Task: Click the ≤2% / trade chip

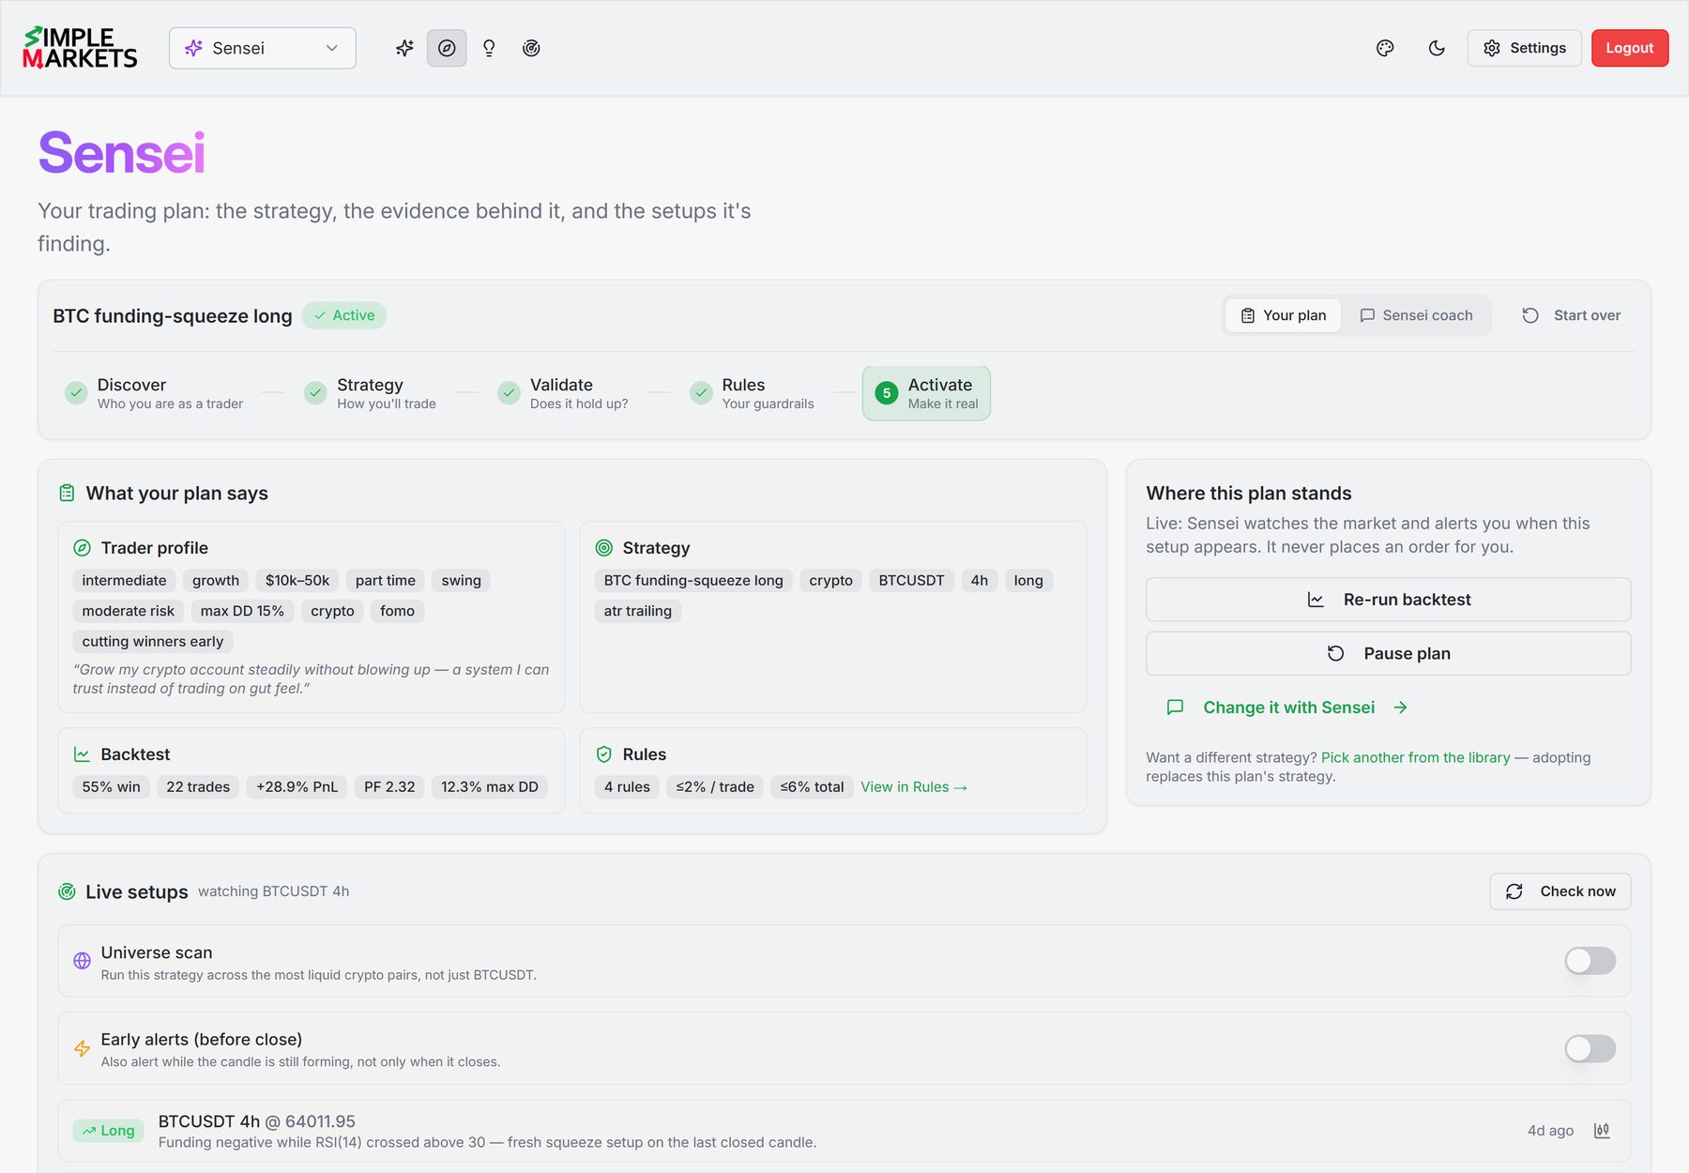Action: coord(715,787)
